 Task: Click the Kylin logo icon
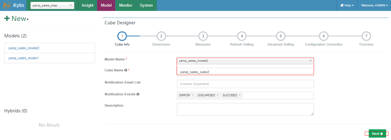point(7,5)
